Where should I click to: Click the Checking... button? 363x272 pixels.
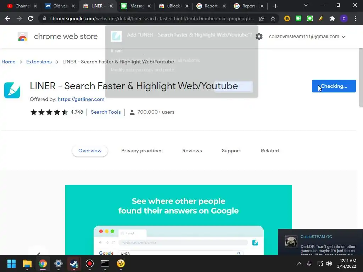tap(334, 86)
